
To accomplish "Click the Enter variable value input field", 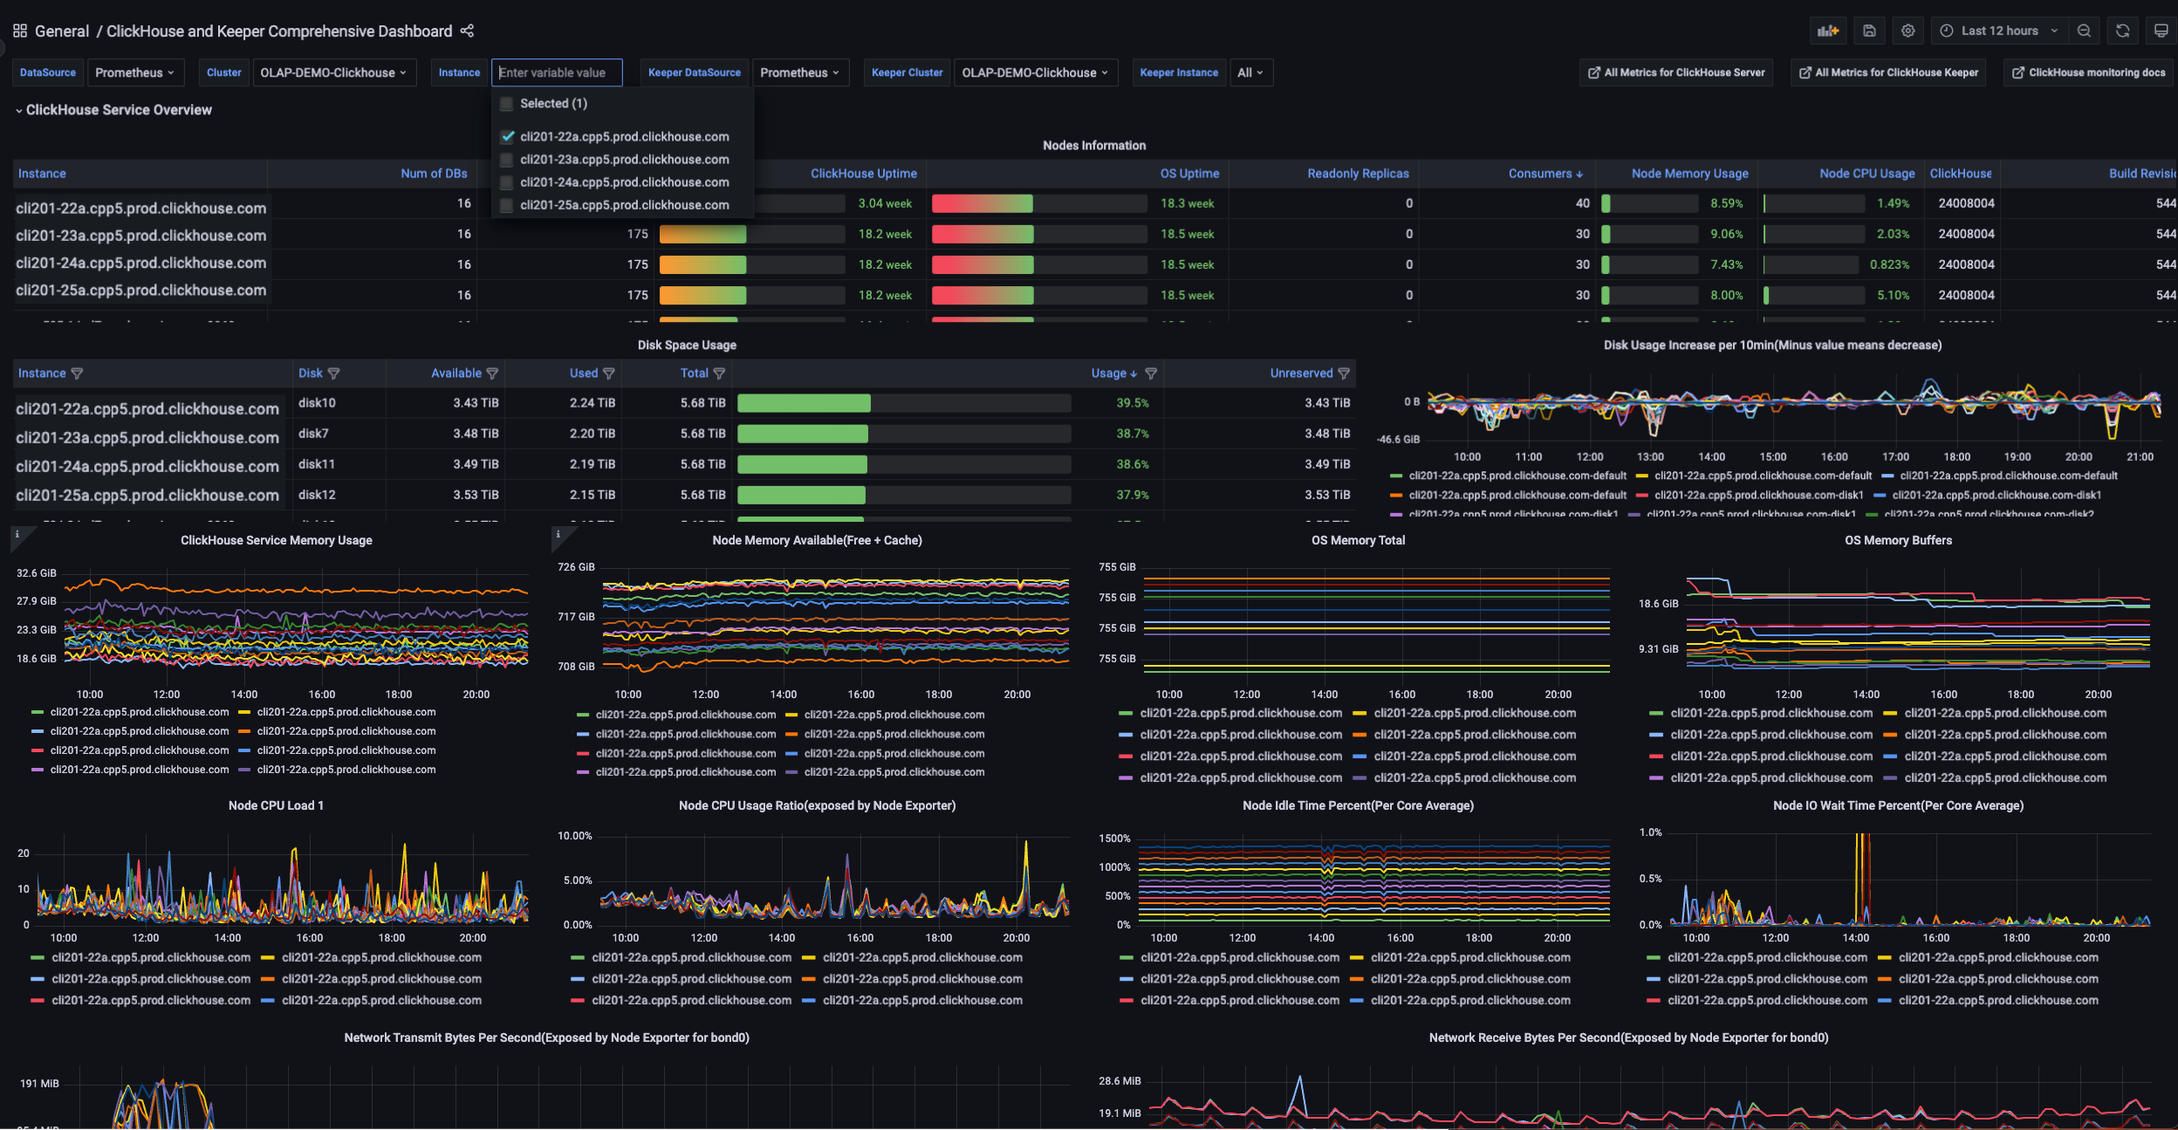I will [x=557, y=72].
